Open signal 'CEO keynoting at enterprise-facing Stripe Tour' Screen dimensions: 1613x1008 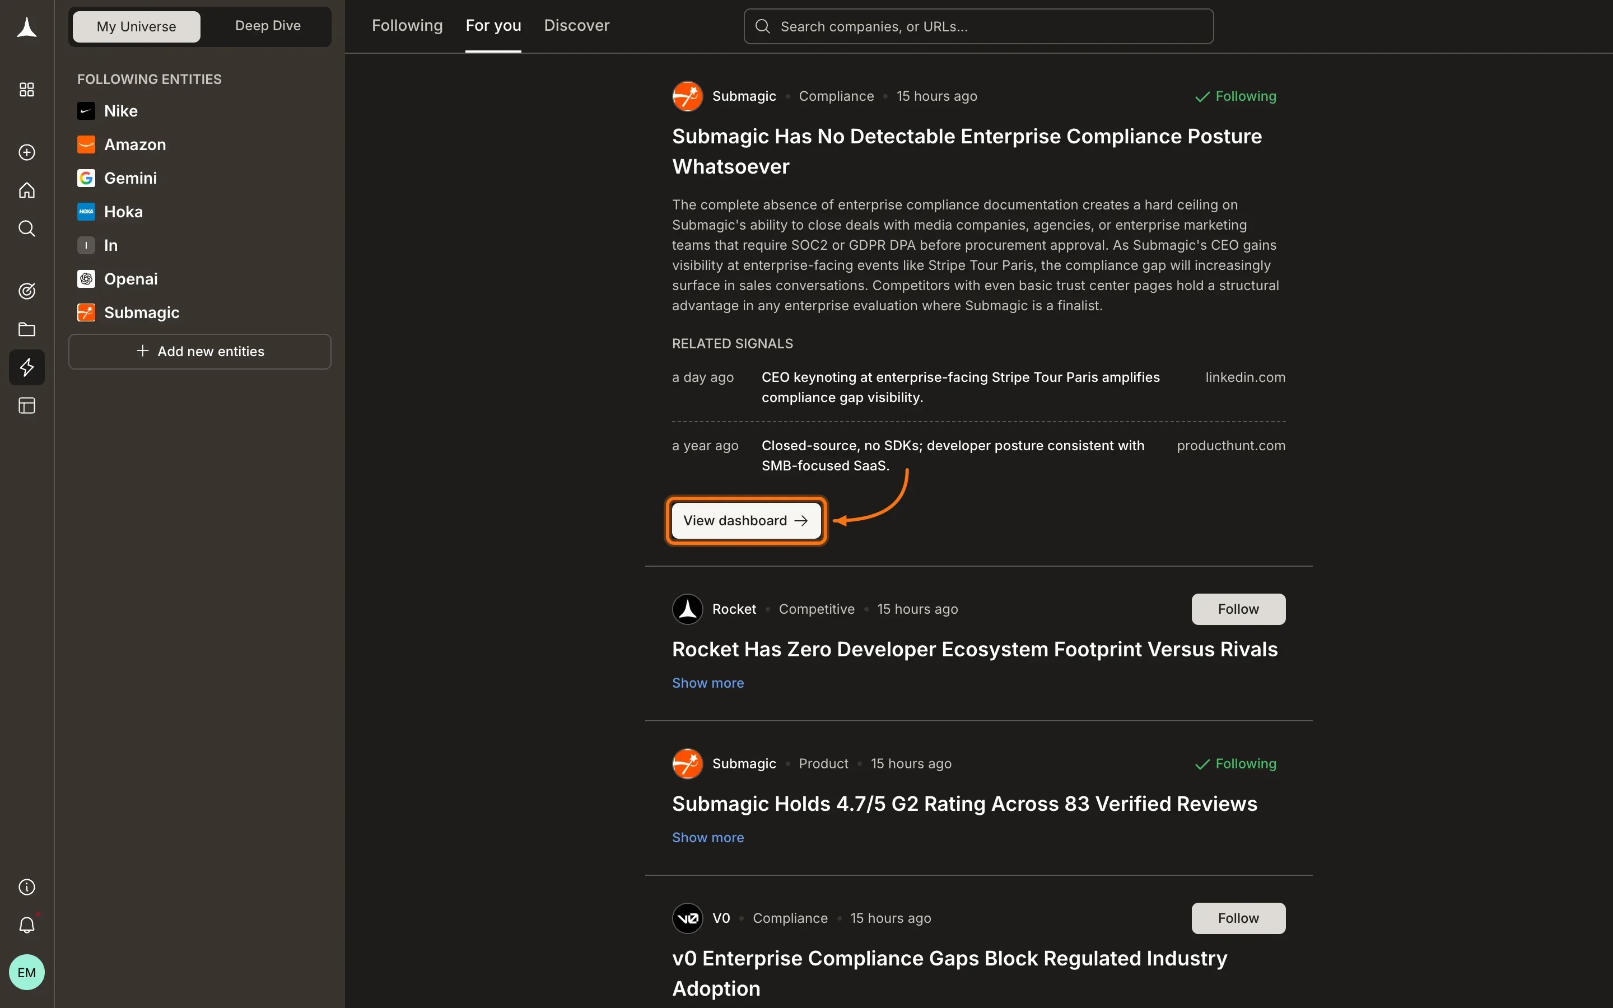click(x=961, y=388)
